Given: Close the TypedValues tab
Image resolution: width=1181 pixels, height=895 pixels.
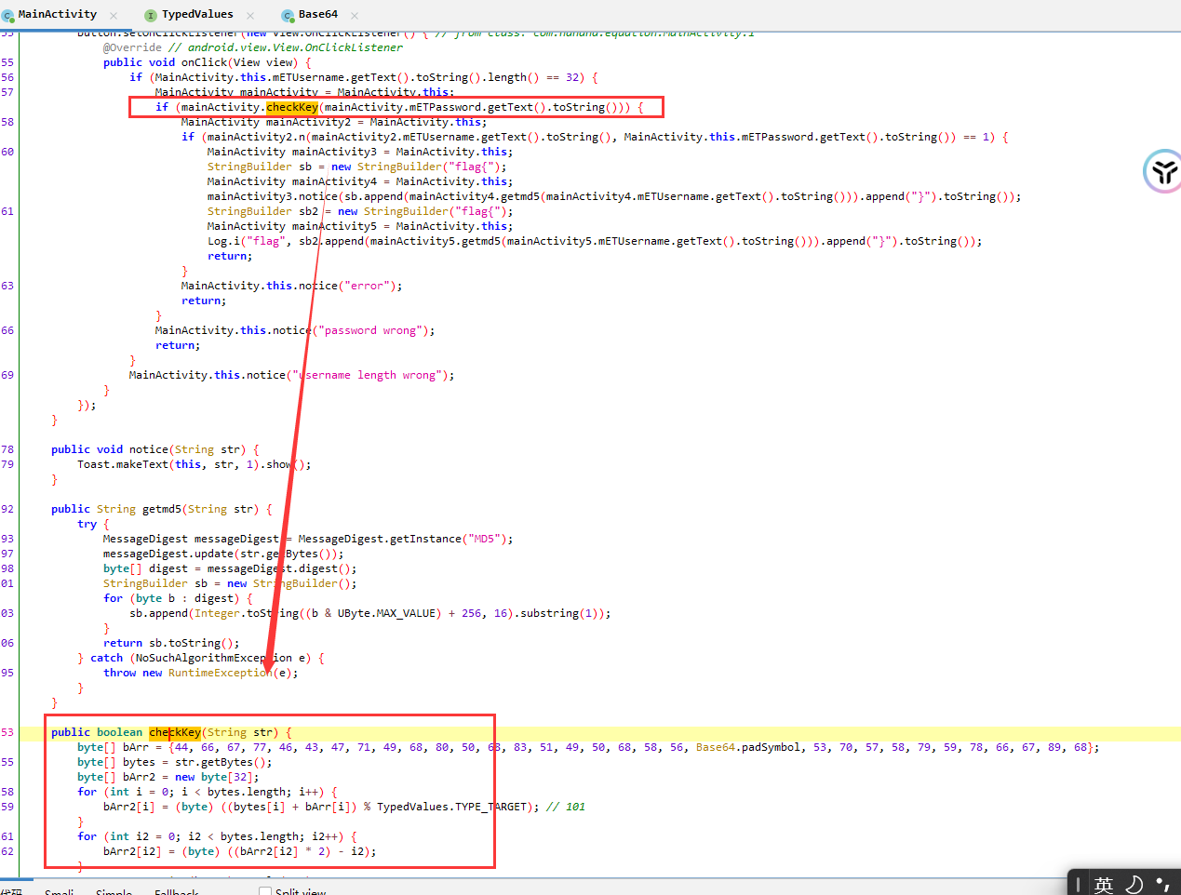Looking at the screenshot, I should 250,15.
